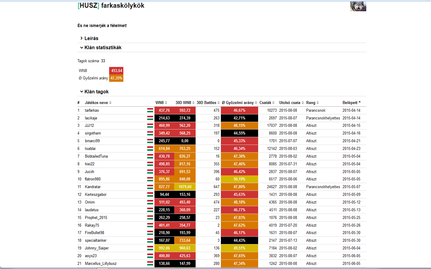Click the clan WN8 value 453,64
Image resolution: width=431 pixels, height=269 pixels.
116,71
